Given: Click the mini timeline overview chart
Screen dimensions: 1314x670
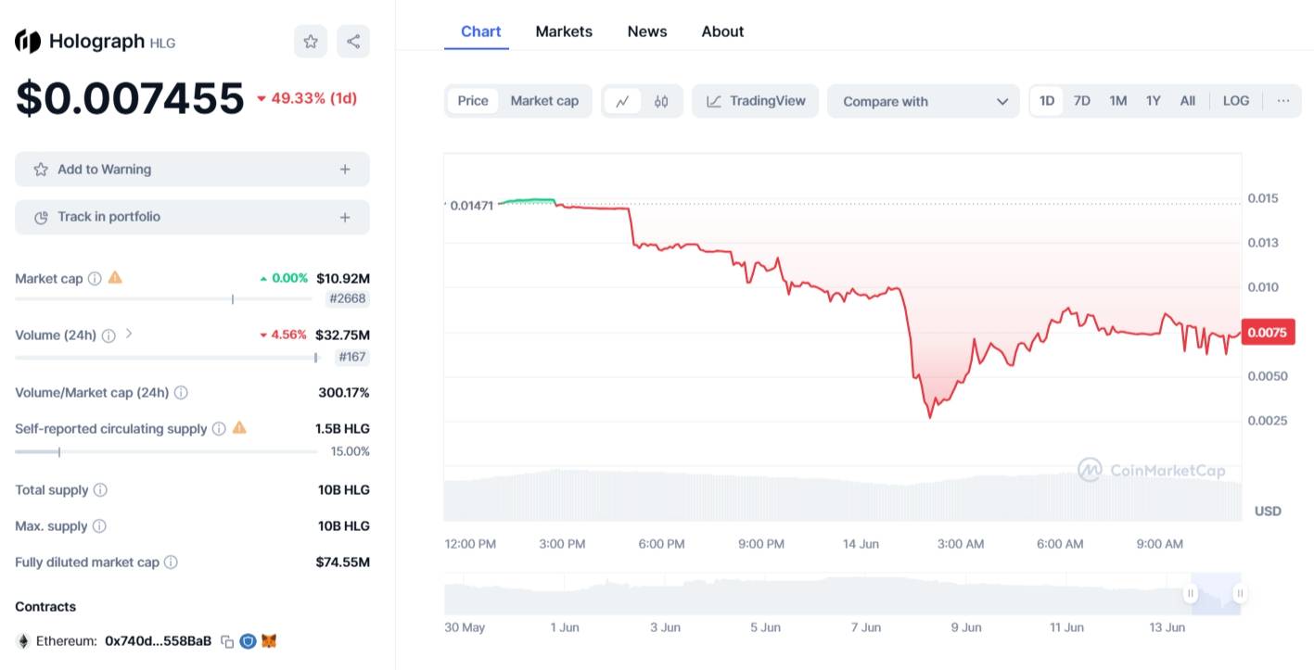Looking at the screenshot, I should pos(843,595).
